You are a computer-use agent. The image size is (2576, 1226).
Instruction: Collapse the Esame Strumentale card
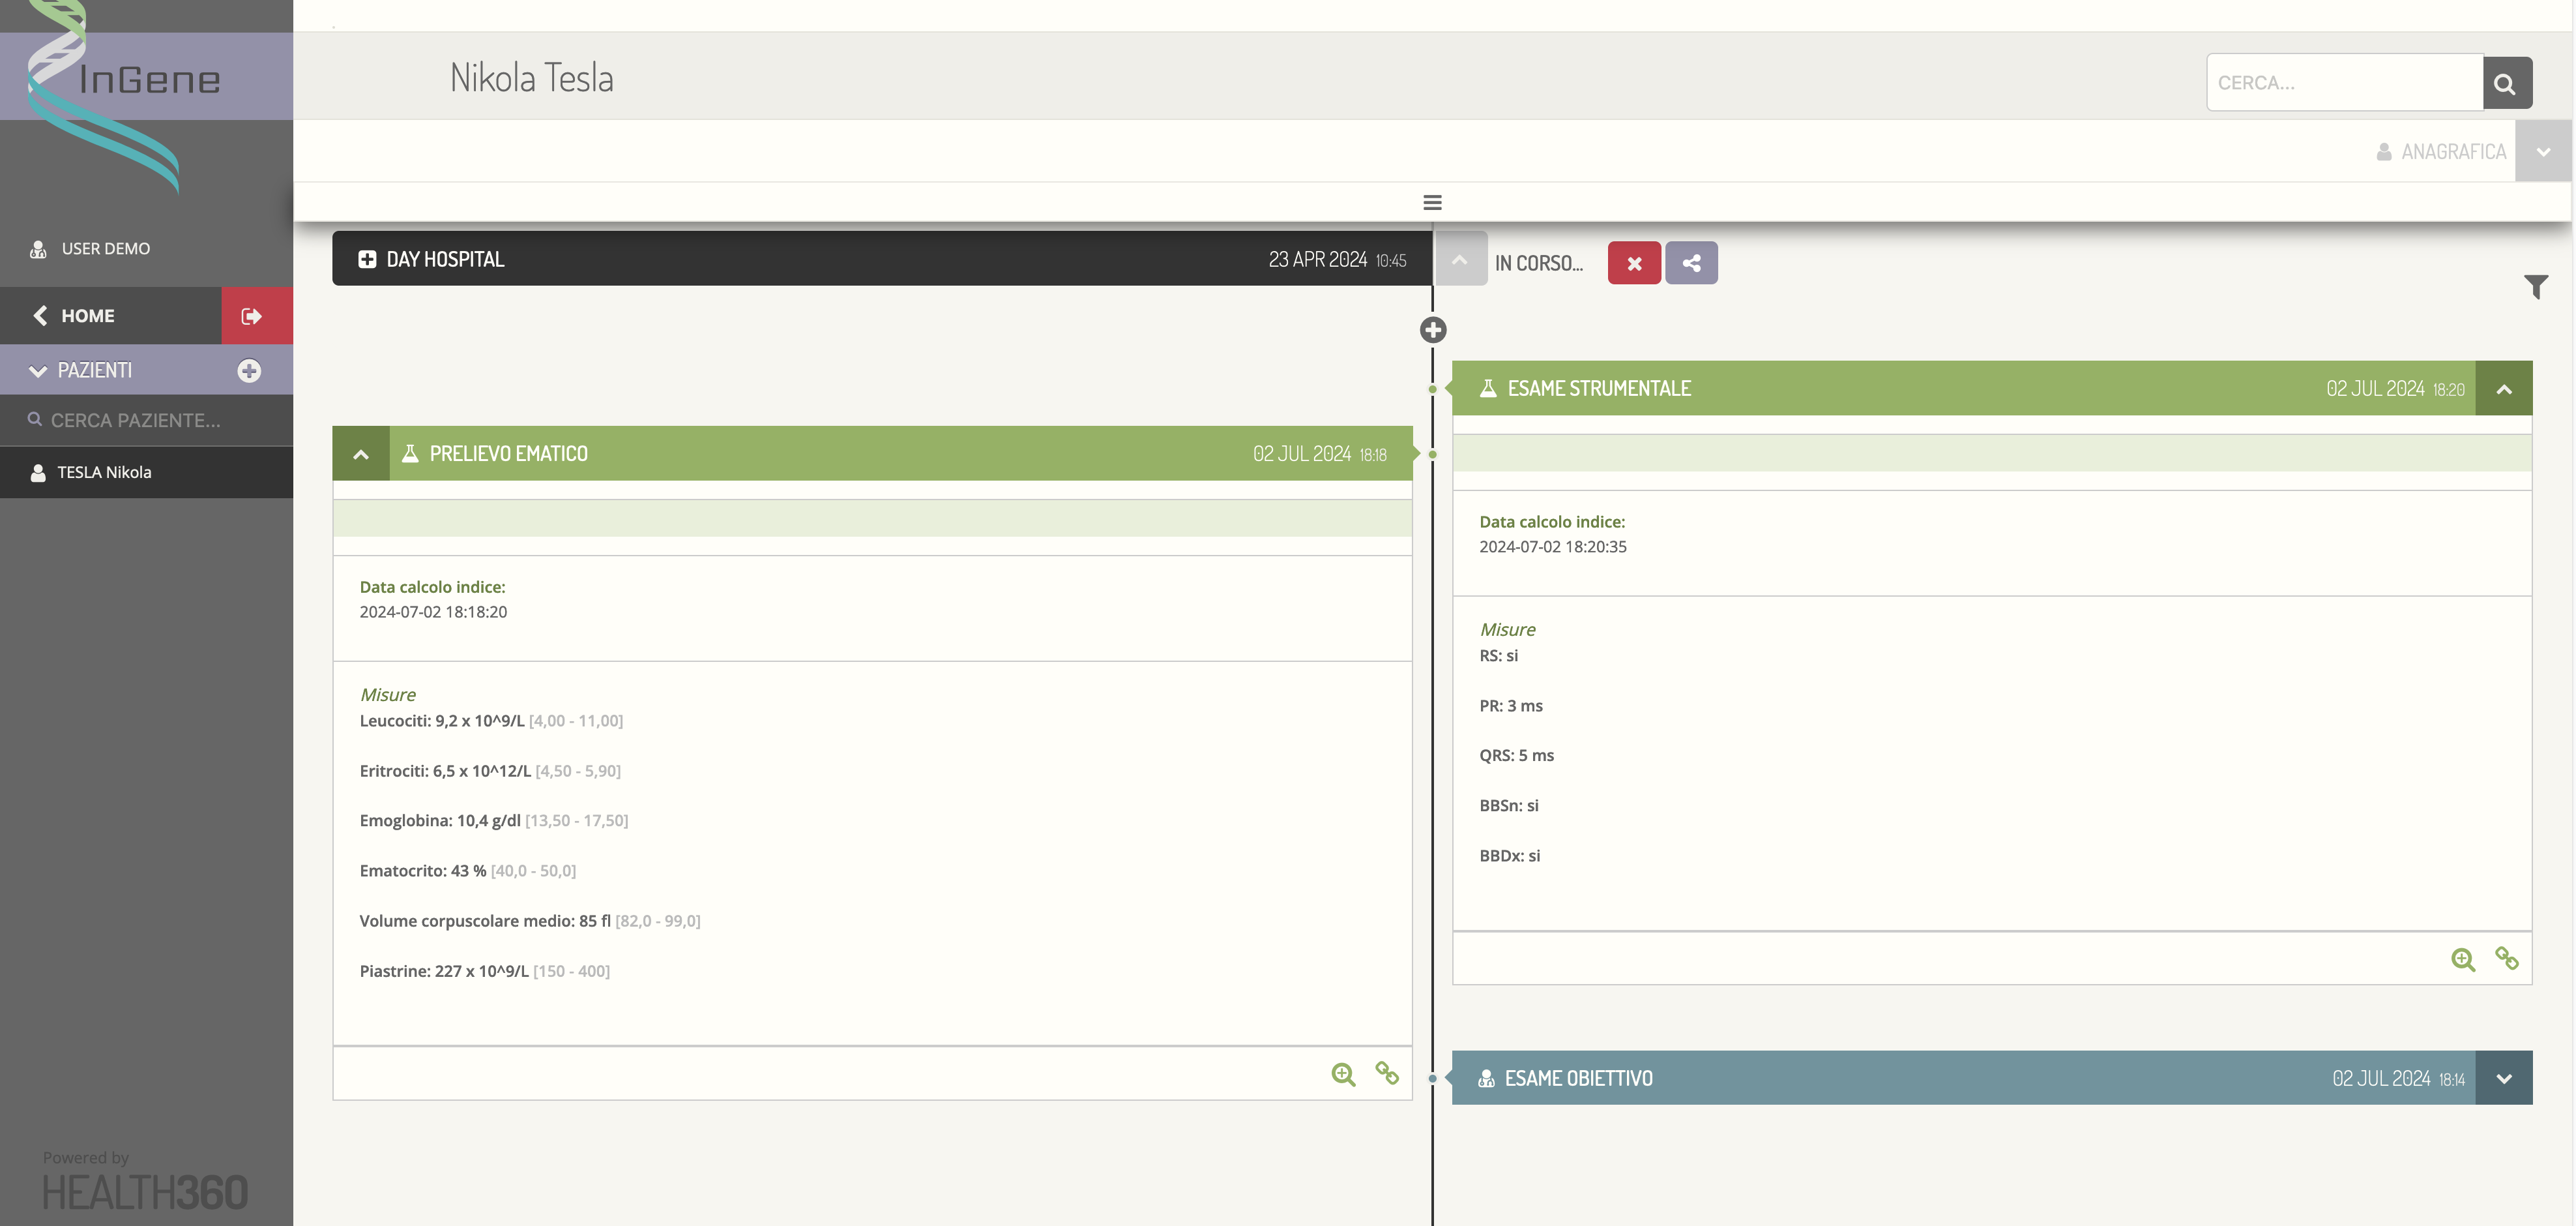point(2504,388)
